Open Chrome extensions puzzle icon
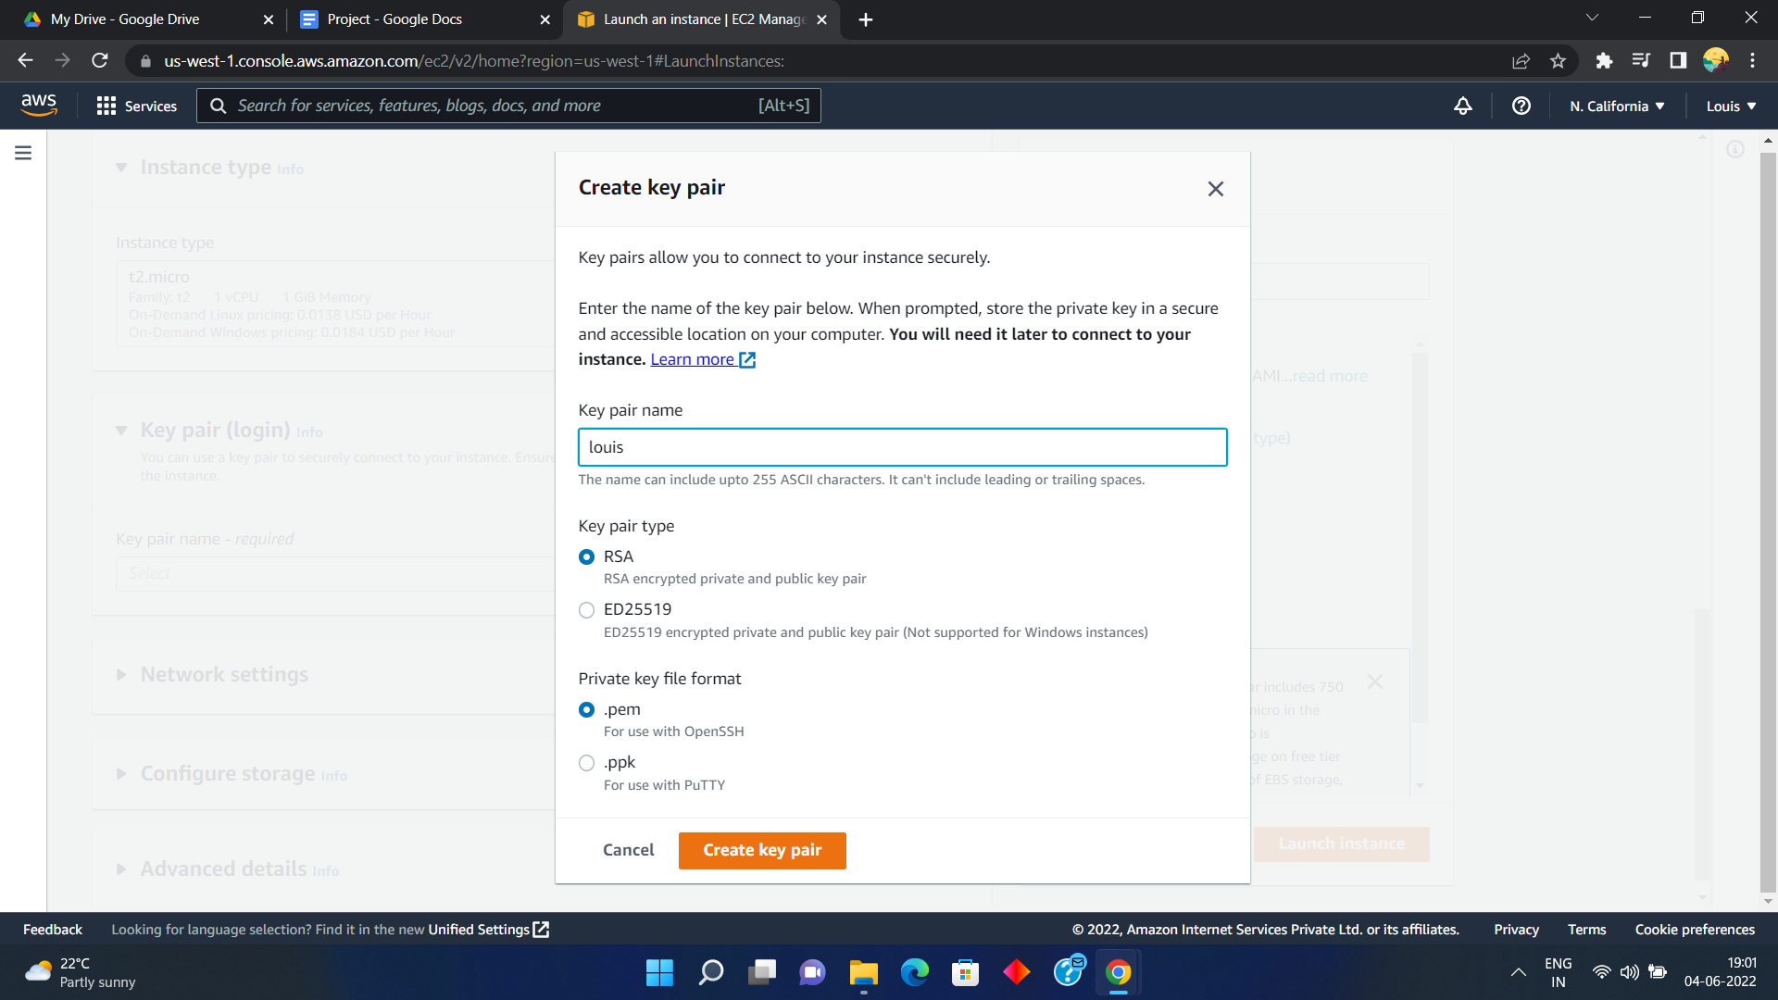The height and width of the screenshot is (1000, 1778). pyautogui.click(x=1604, y=61)
